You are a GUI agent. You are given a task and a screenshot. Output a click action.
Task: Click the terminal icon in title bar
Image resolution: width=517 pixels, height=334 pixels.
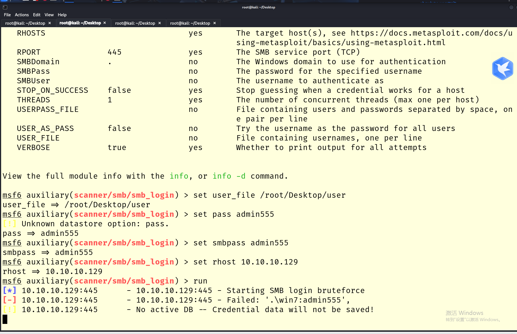coord(5,7)
